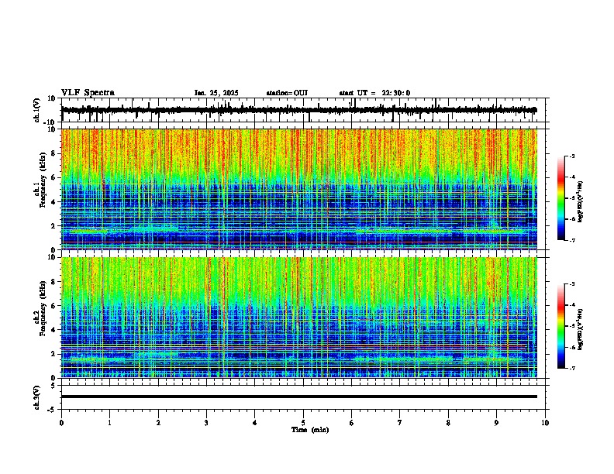Screen dimensions: 614x474
Task: Click the ch.2 color scale log(PSD) label
Action: 581,329
